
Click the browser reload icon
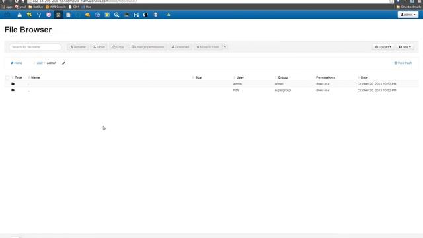pyautogui.click(x=17, y=1)
